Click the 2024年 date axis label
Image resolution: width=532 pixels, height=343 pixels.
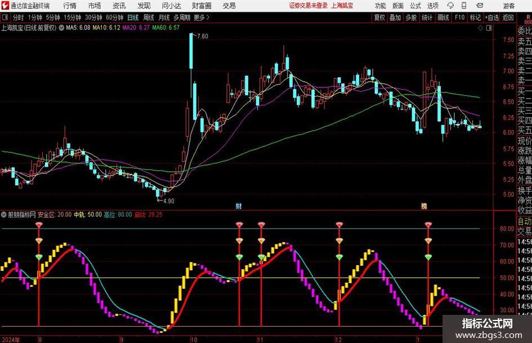click(11, 340)
